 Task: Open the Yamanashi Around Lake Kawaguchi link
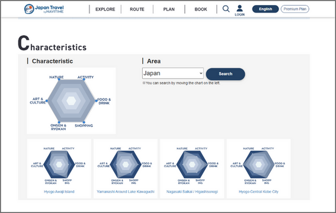pos(125,191)
